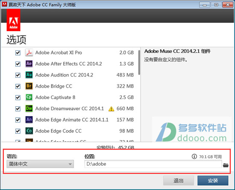
Task: Click the title bar application icon
Action: [x=5, y=5]
